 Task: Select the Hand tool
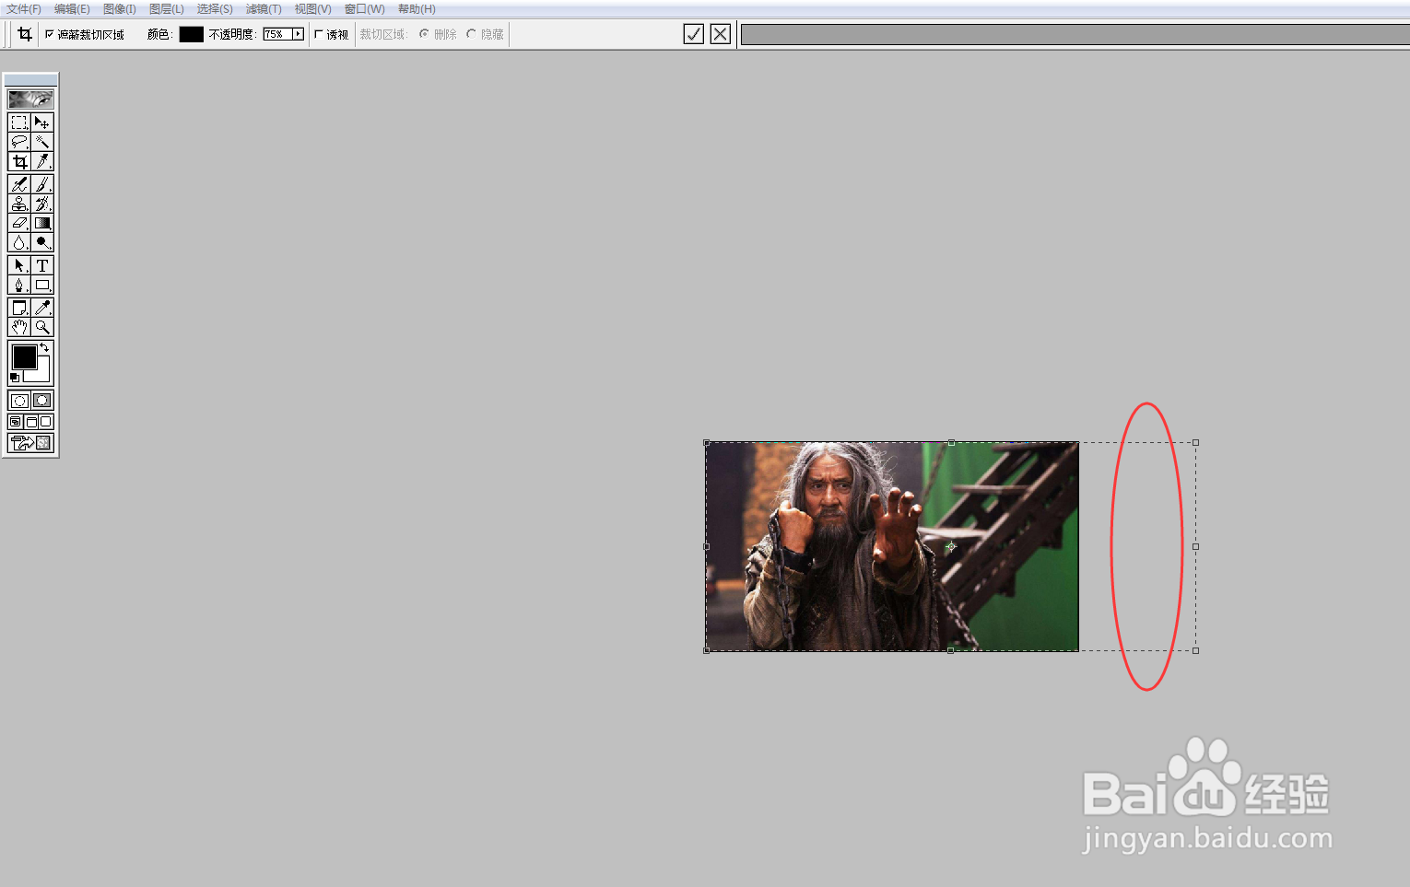19,327
